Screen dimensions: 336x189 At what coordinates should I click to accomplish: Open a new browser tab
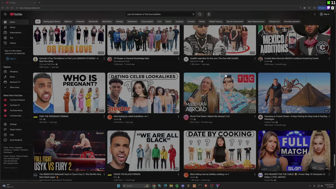(x=39, y=3)
